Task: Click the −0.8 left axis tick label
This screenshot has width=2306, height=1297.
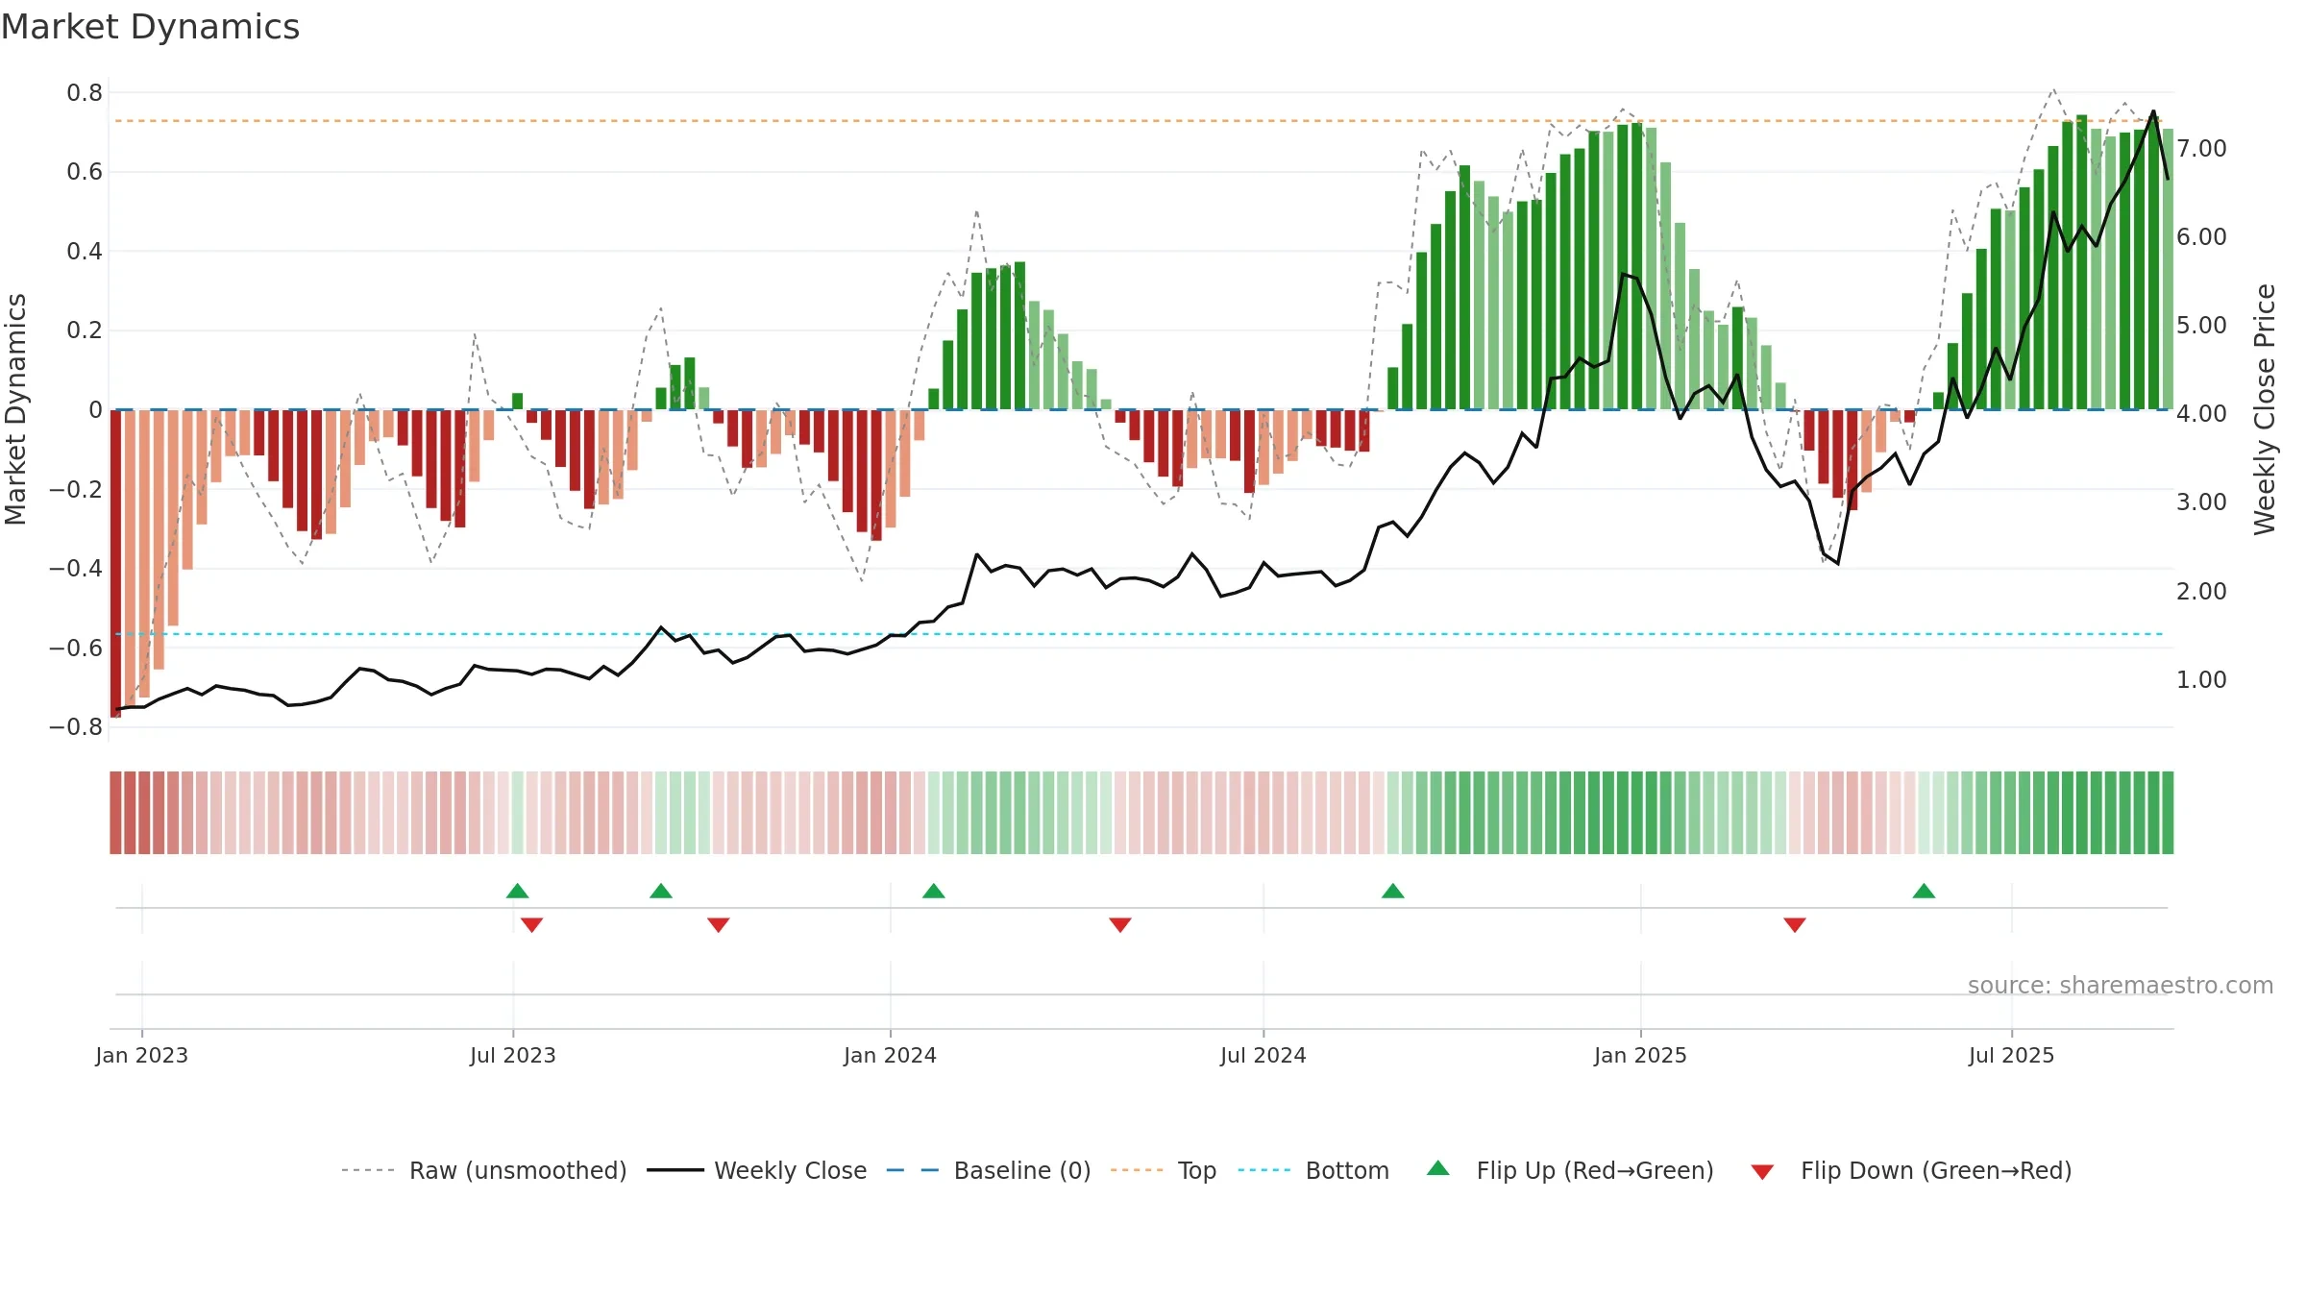Action: [76, 727]
